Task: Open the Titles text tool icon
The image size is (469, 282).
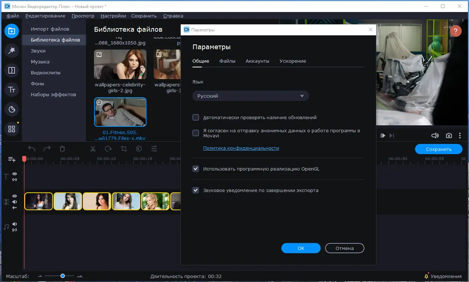Action: point(12,90)
